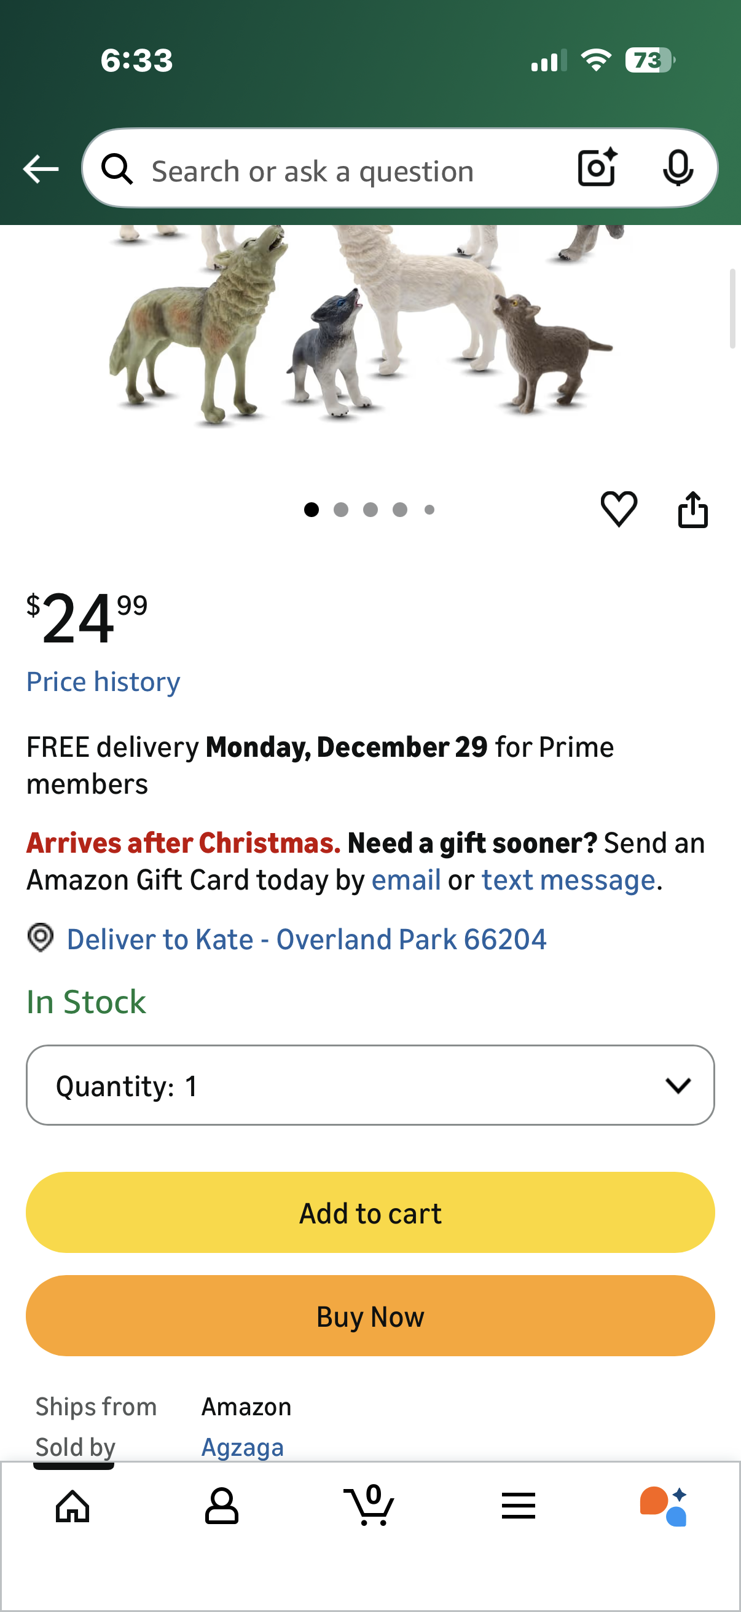Tap the microphone voice search icon
741x1612 pixels.
click(677, 168)
